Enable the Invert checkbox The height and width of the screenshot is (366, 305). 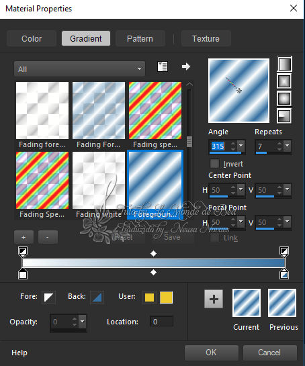214,164
